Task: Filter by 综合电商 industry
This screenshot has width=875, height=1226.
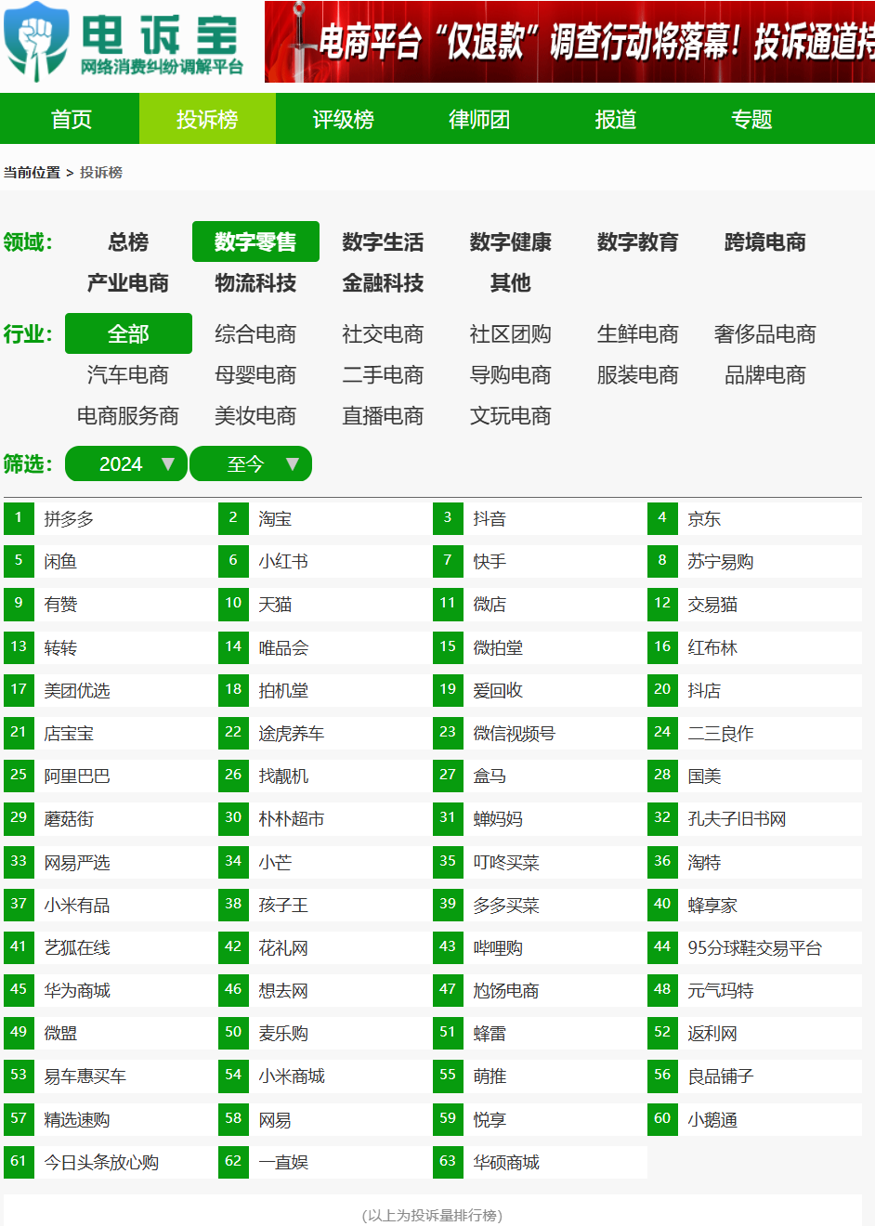Action: pyautogui.click(x=255, y=333)
